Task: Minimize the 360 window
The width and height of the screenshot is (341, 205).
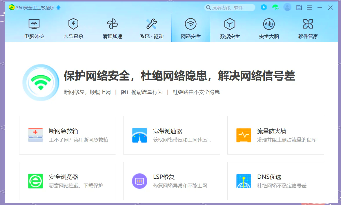Action: pyautogui.click(x=320, y=8)
